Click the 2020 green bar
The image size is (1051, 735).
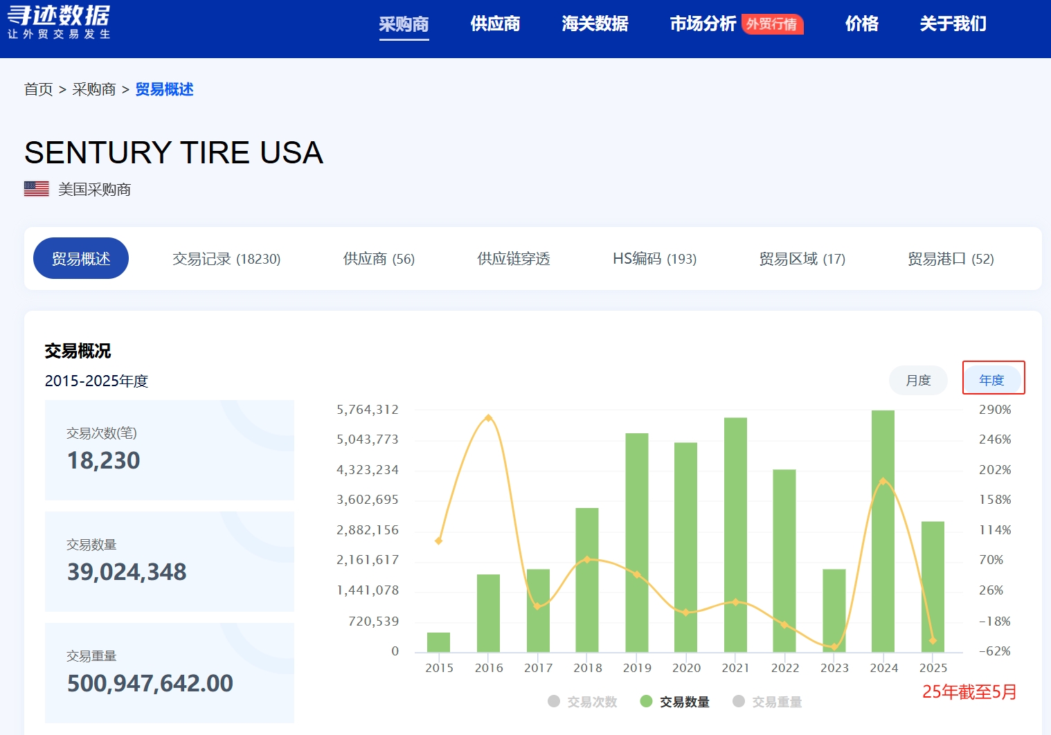tap(686, 547)
